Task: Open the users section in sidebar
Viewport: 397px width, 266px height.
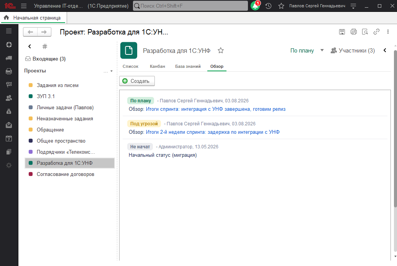Action: pyautogui.click(x=9, y=98)
